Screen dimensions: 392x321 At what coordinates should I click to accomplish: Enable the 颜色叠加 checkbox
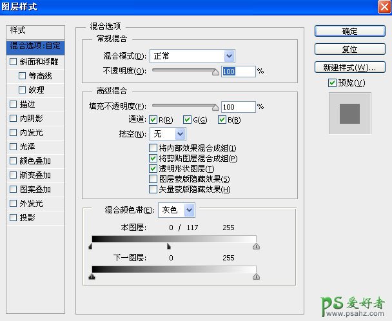[14, 160]
